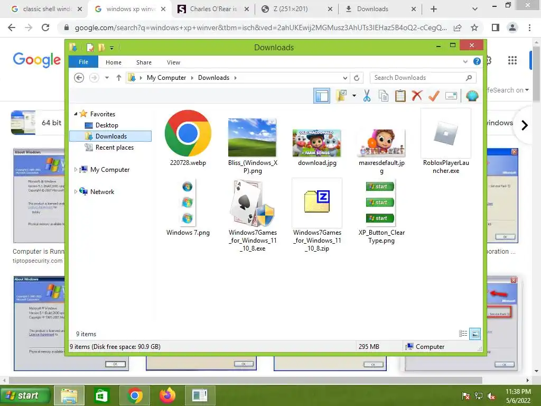Bookmark this page star icon
Image resolution: width=541 pixels, height=406 pixels.
click(474, 27)
